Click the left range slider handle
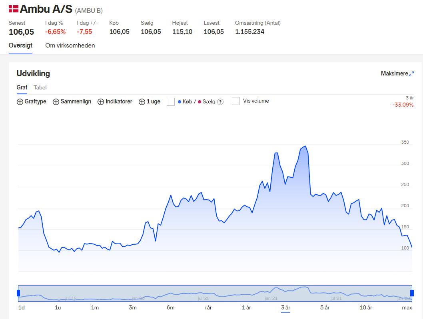This screenshot has height=319, width=423. pos(18,293)
